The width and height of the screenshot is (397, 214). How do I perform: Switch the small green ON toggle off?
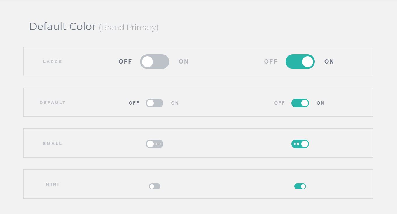point(300,144)
